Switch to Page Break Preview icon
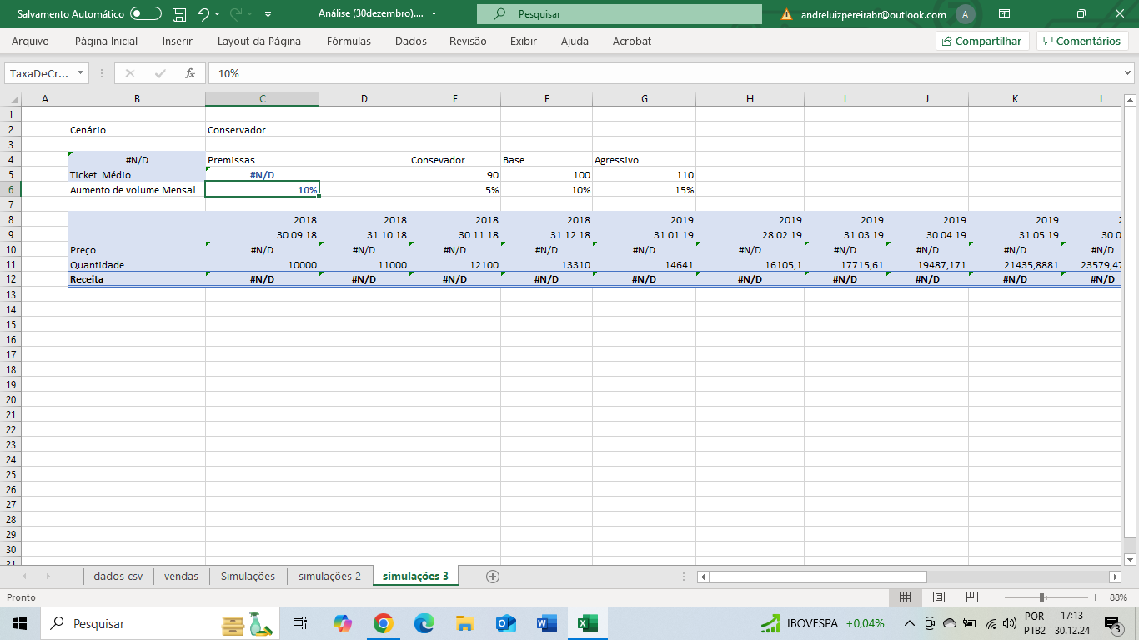This screenshot has width=1139, height=640. (971, 597)
